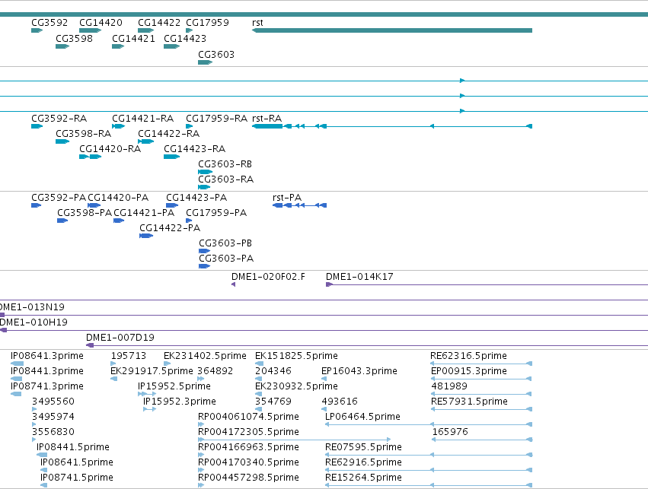Click the EP00915.3prime EST label
Viewport: 648px width, 489px height.
pos(469,371)
